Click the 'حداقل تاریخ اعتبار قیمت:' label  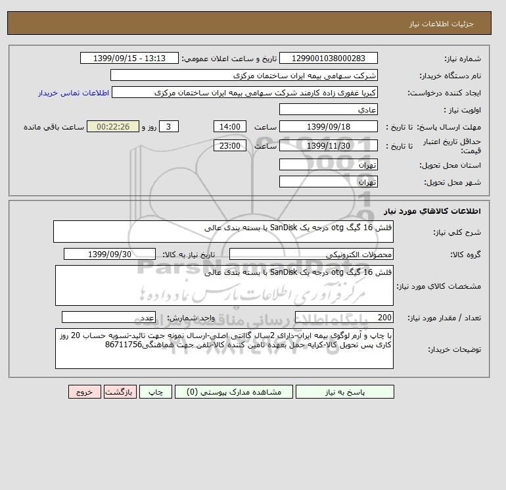(452, 146)
